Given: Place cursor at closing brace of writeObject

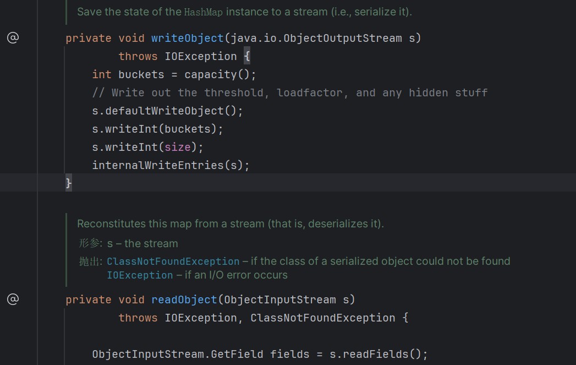Looking at the screenshot, I should point(68,183).
